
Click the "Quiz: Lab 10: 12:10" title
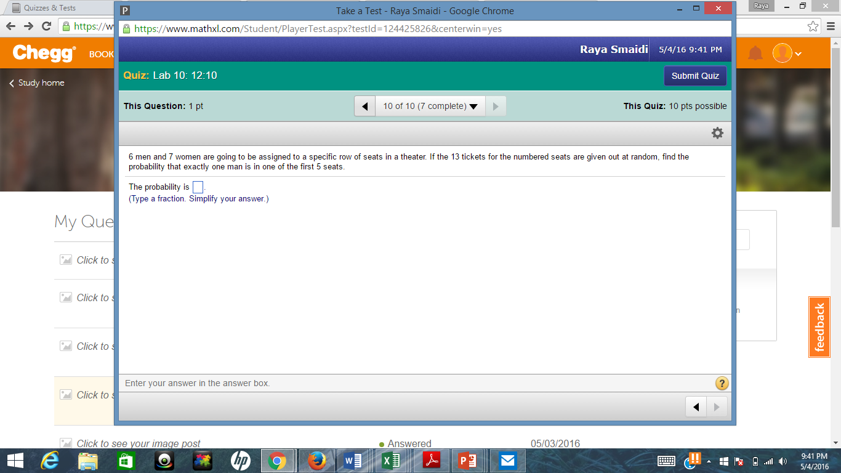(x=170, y=76)
